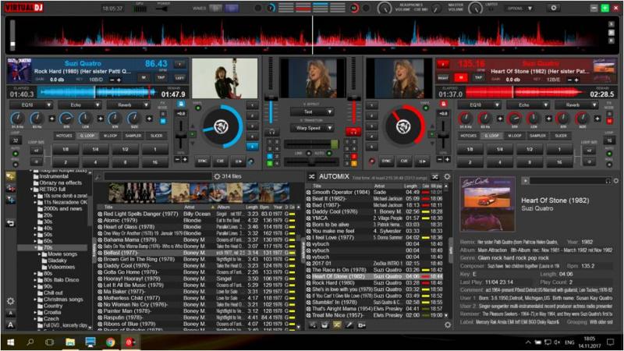
Task: Open the Warp Speed transition dropdown
Action: tap(312, 128)
